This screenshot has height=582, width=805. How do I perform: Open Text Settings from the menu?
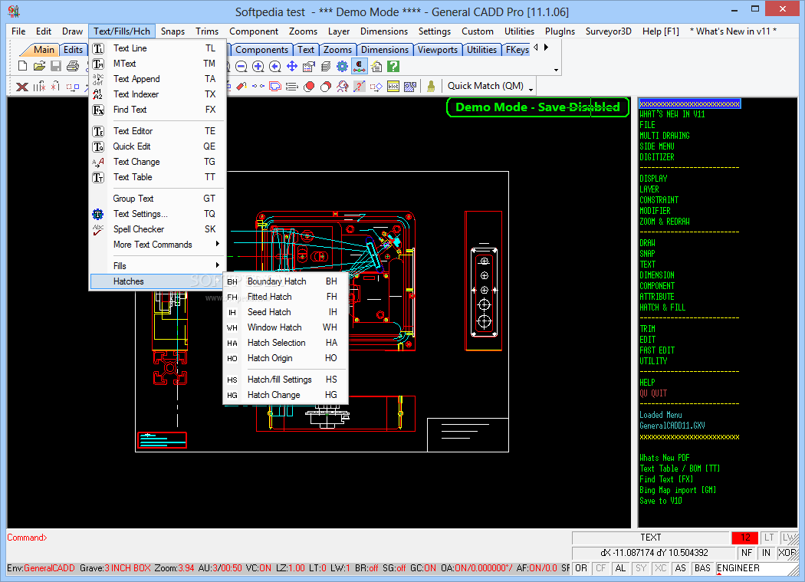[158, 214]
